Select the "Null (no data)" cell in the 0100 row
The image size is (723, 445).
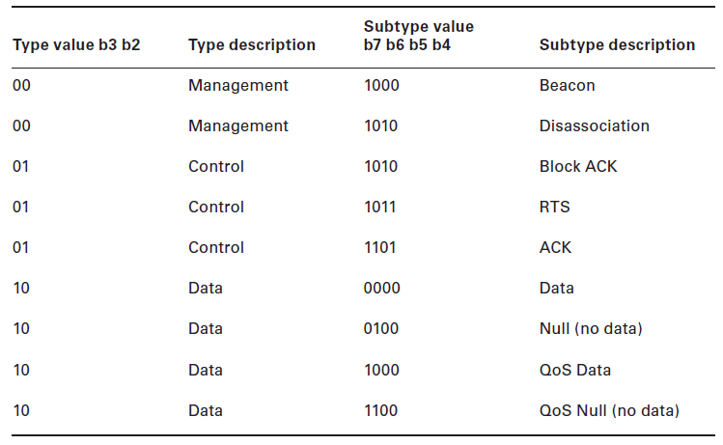pyautogui.click(x=591, y=328)
